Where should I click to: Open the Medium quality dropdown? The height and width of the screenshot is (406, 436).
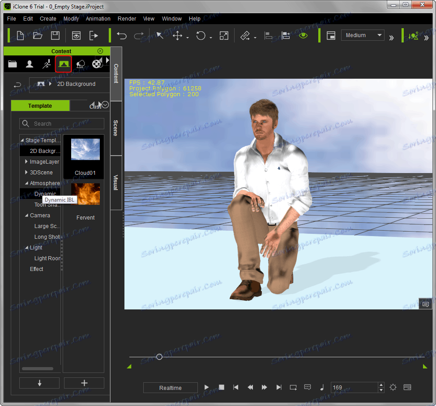point(363,35)
